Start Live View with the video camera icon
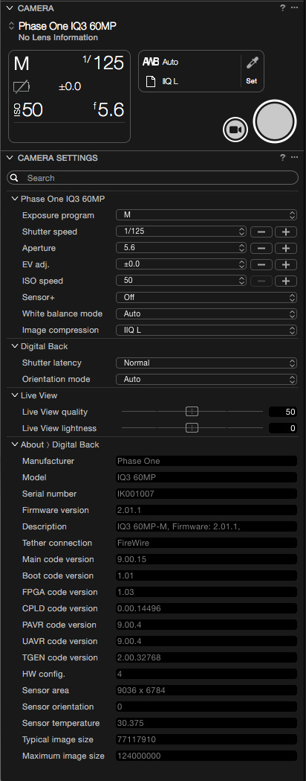306x781 pixels. coord(235,130)
